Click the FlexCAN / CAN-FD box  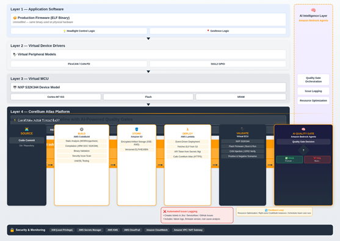tap(79, 64)
